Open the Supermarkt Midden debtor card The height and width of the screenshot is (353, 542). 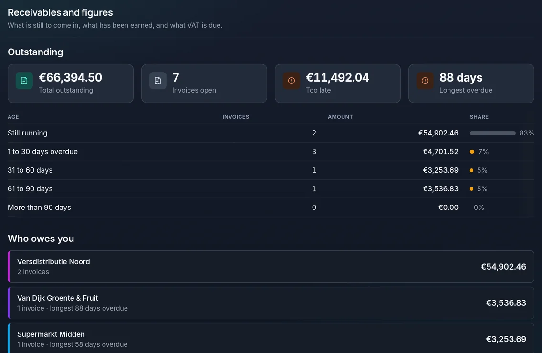pyautogui.click(x=271, y=339)
